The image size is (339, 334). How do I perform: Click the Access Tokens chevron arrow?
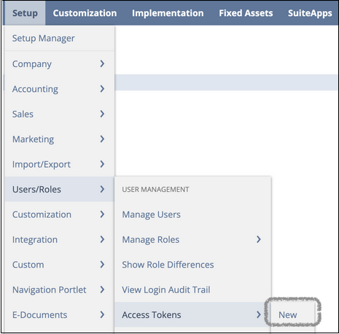pos(259,314)
